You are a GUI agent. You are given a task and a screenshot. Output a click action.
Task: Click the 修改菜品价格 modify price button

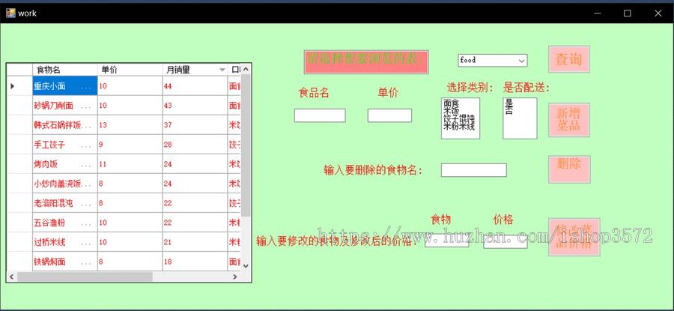574,237
